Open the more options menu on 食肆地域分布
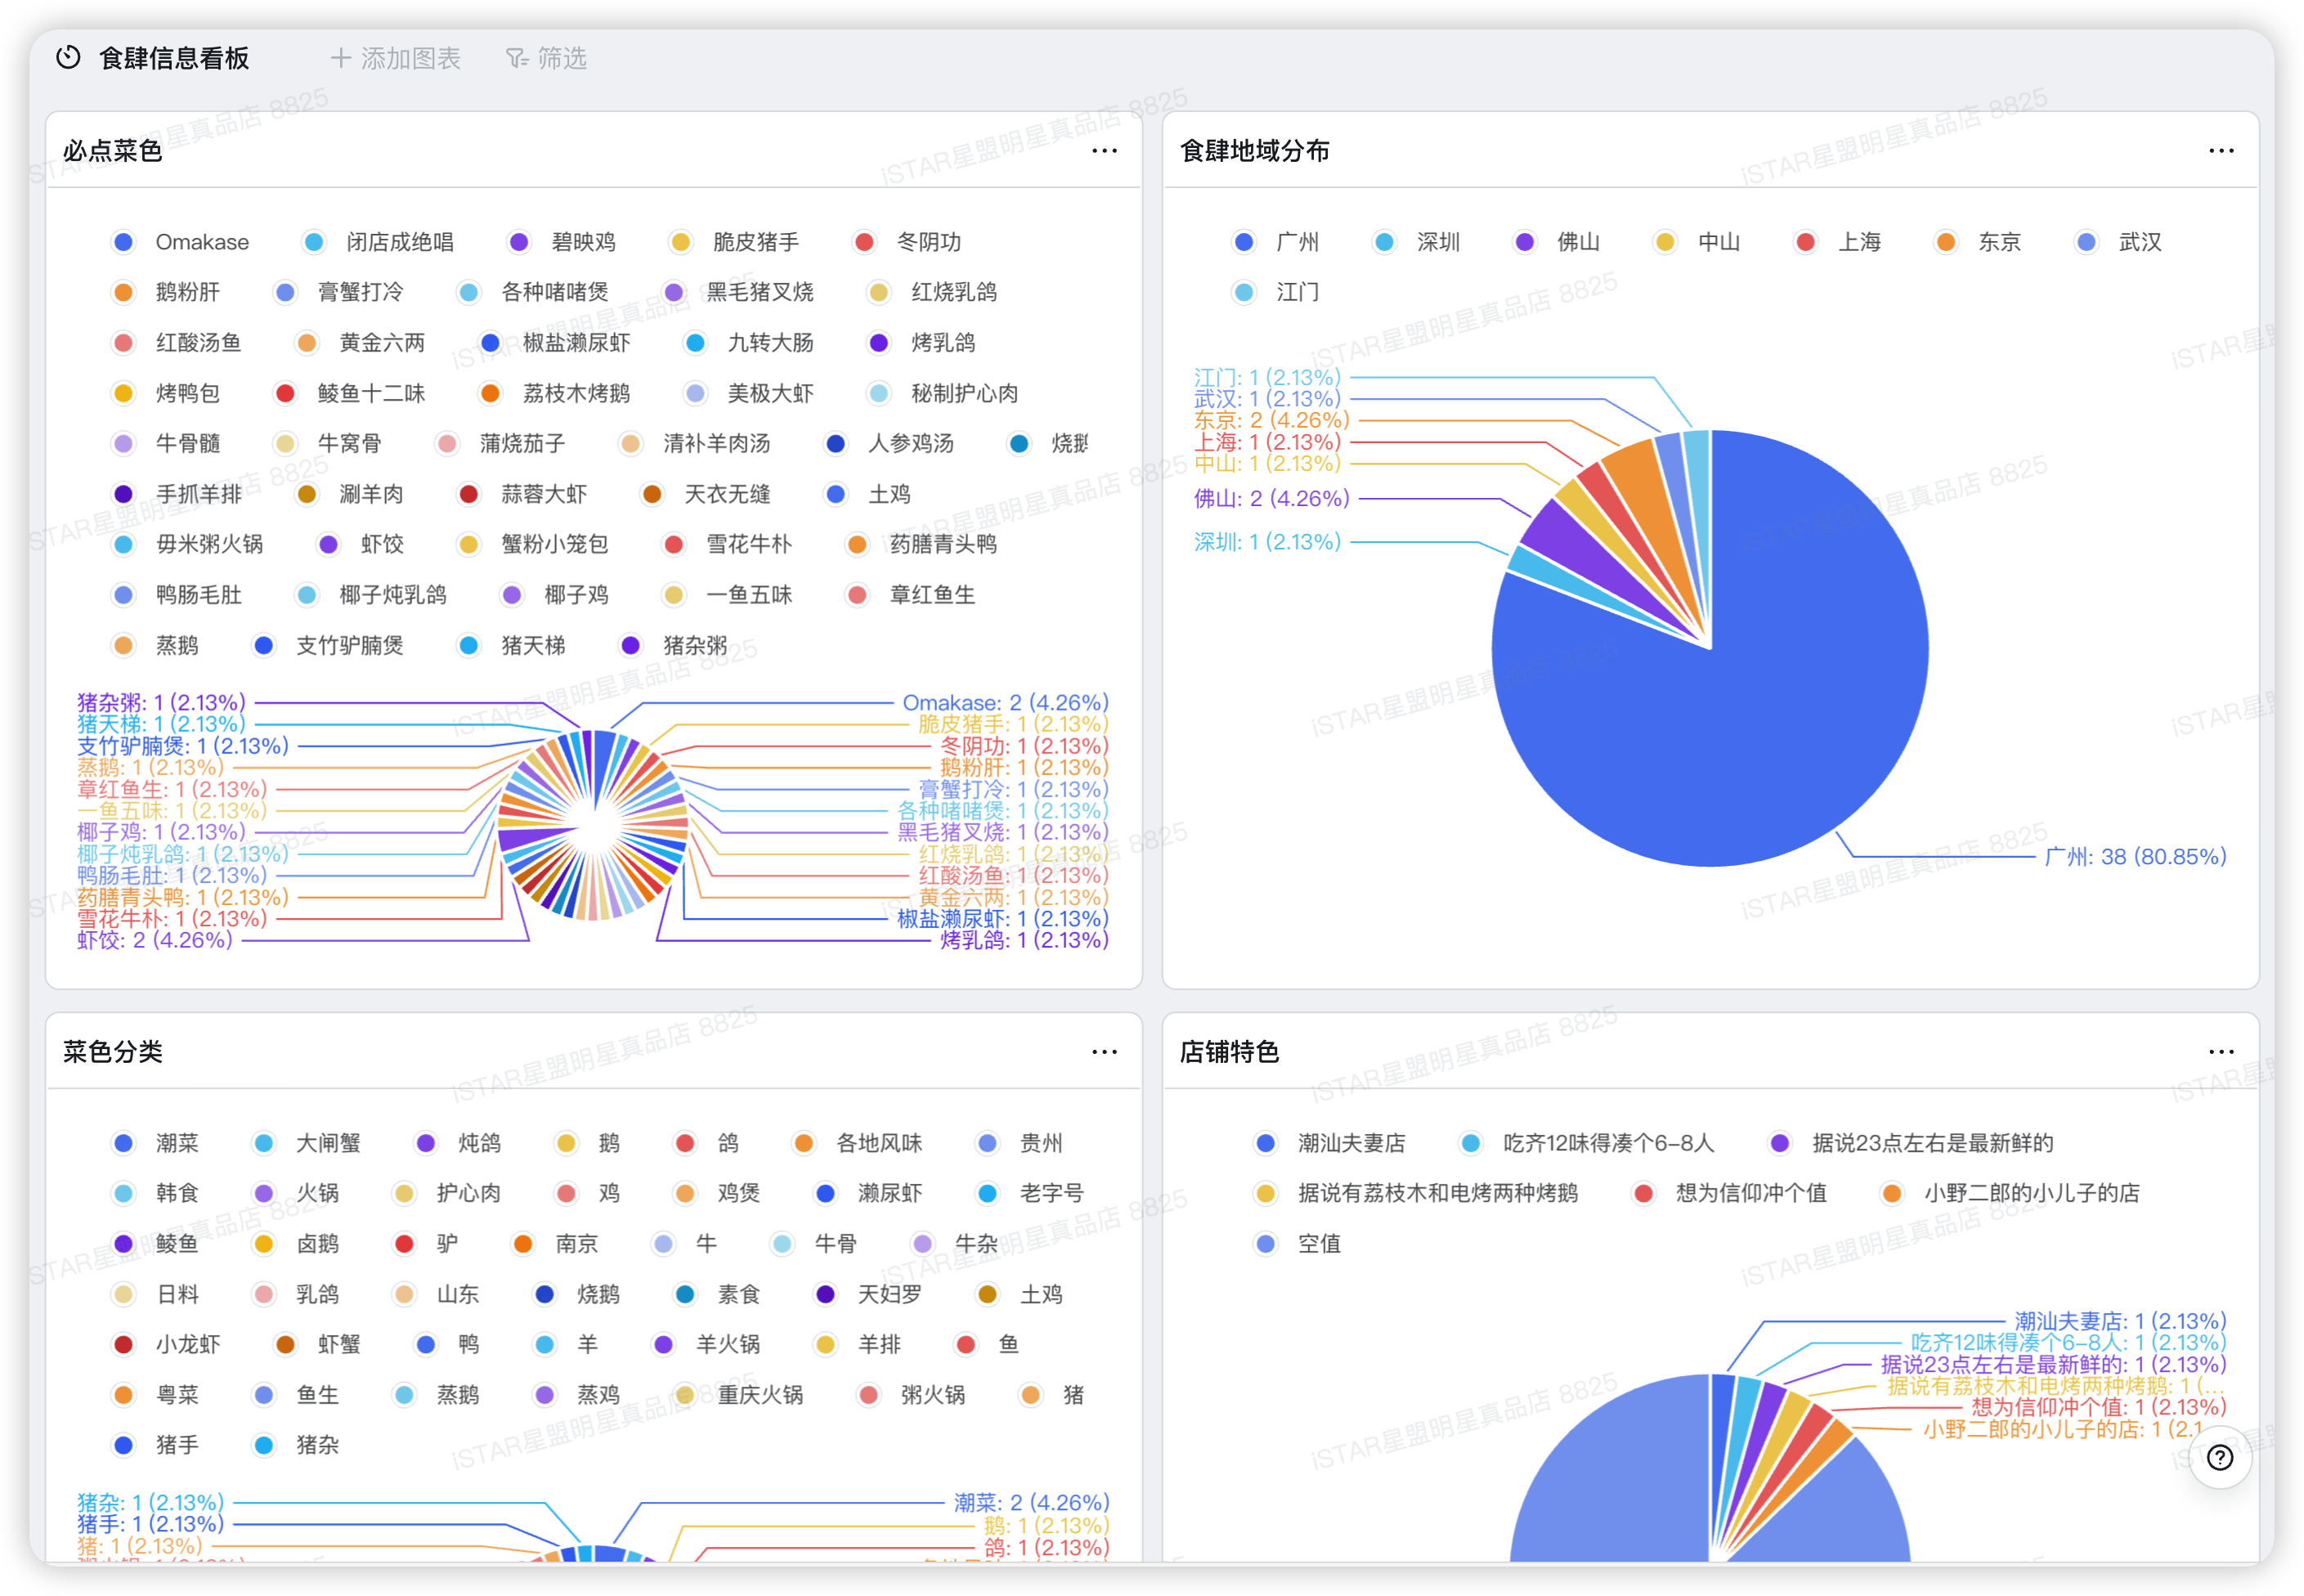The height and width of the screenshot is (1596, 2304). (2221, 151)
